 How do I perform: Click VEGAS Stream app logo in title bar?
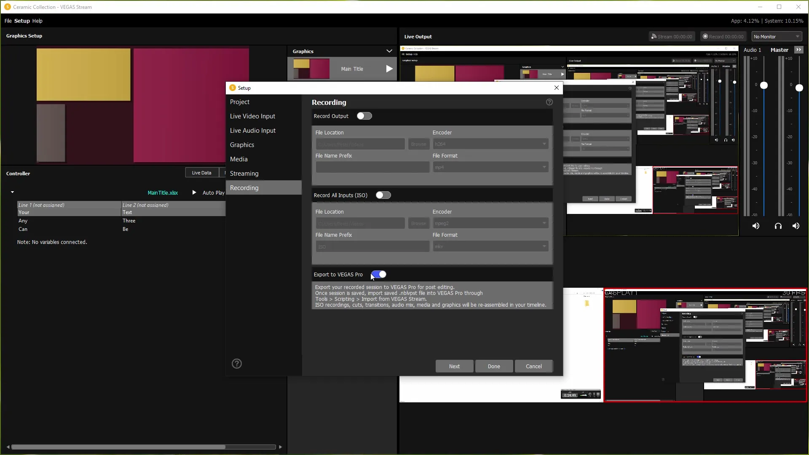pos(7,7)
